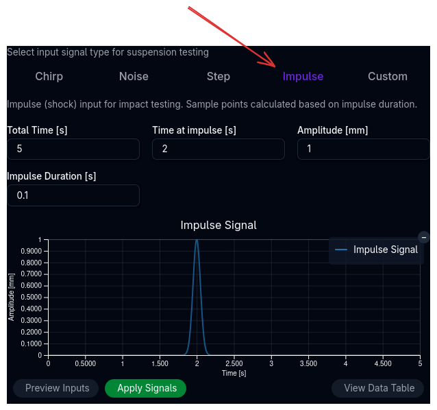Focus the Total Time input field
Screen dimensions: 437x410
[73, 149]
